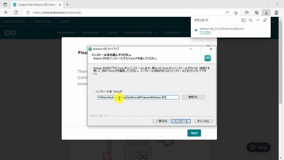Pin the Downloads panel
The height and width of the screenshot is (160, 284).
point(265,20)
